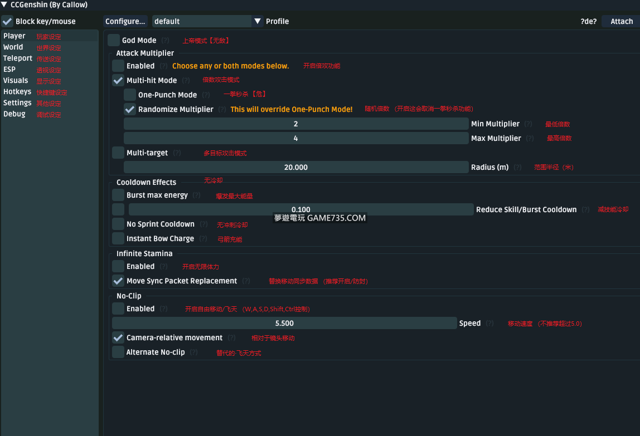
Task: Enable No Sprint Cooldown
Action: [x=118, y=224]
